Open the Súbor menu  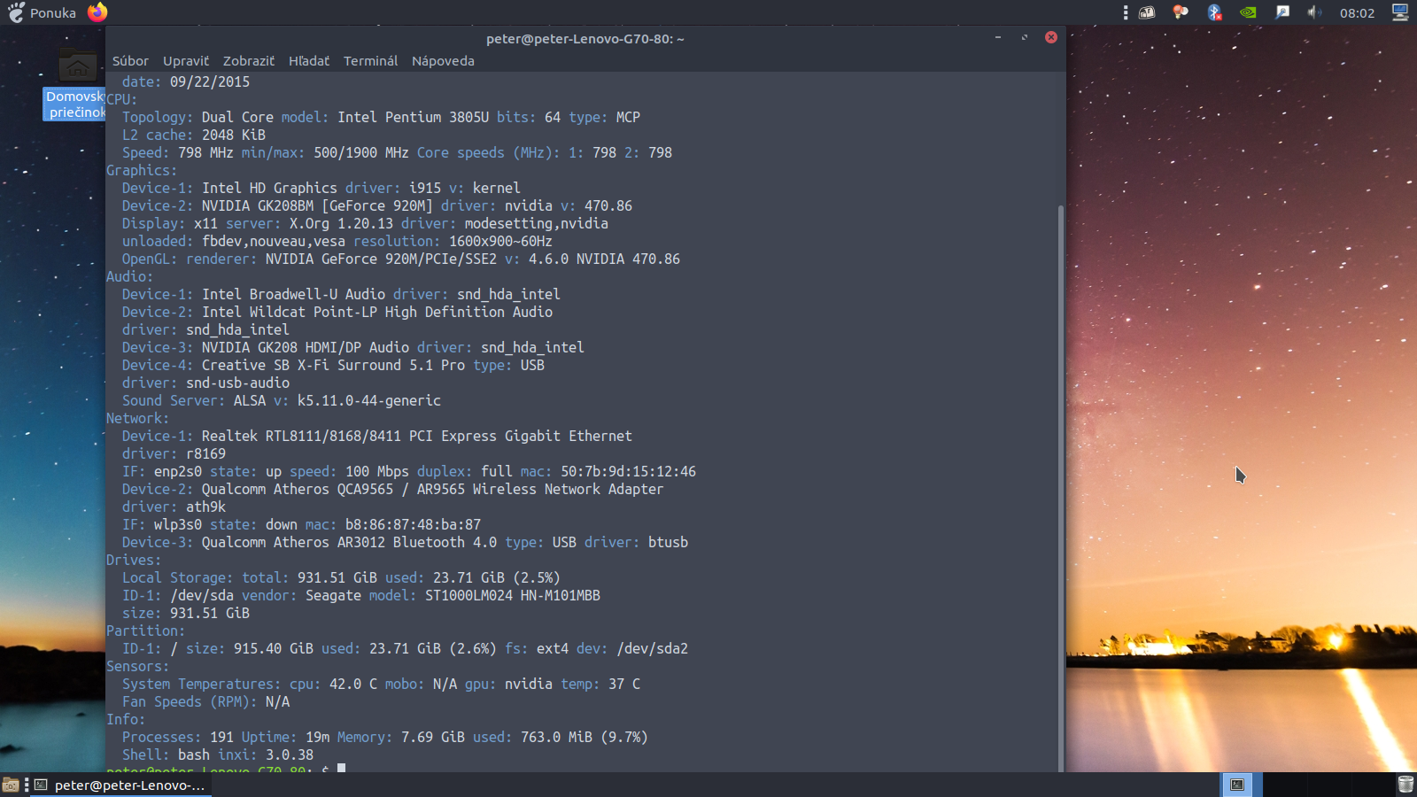pyautogui.click(x=130, y=61)
